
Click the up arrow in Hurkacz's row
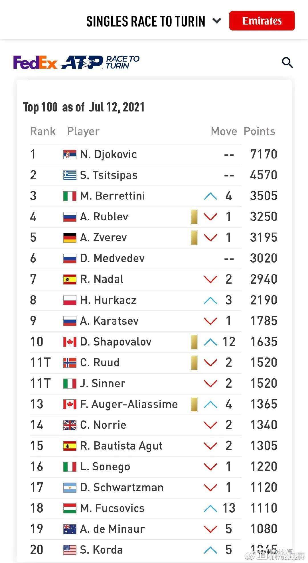tap(210, 300)
